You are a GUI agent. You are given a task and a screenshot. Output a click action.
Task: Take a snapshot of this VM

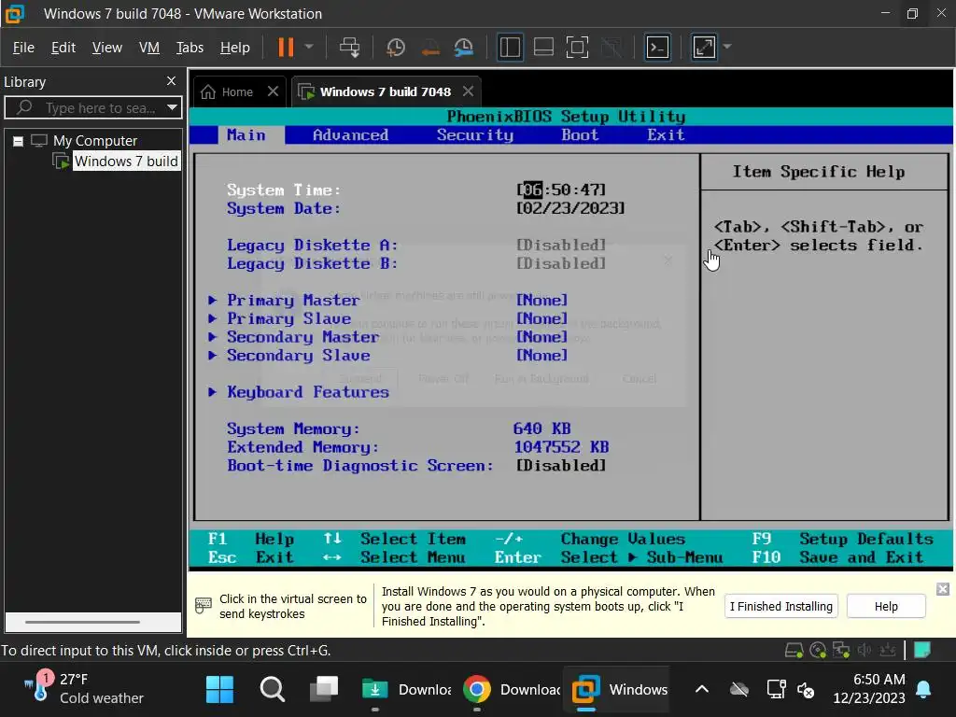[396, 47]
